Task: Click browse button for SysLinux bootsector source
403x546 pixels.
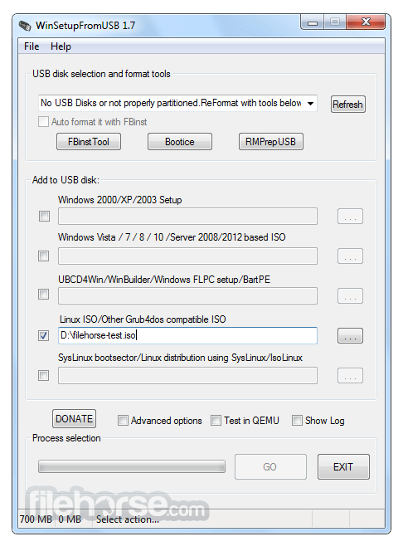Action: 350,375
